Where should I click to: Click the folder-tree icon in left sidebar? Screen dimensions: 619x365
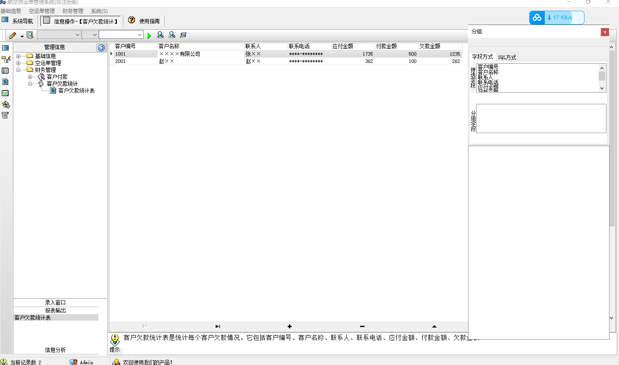click(6, 59)
